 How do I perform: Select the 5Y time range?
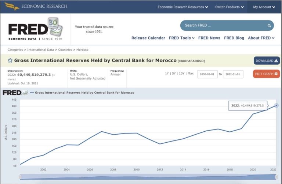tap(175, 74)
